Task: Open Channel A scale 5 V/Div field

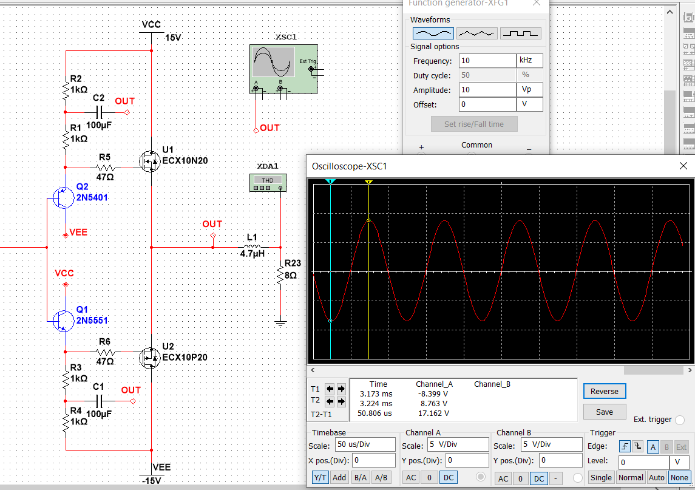Action: 458,444
